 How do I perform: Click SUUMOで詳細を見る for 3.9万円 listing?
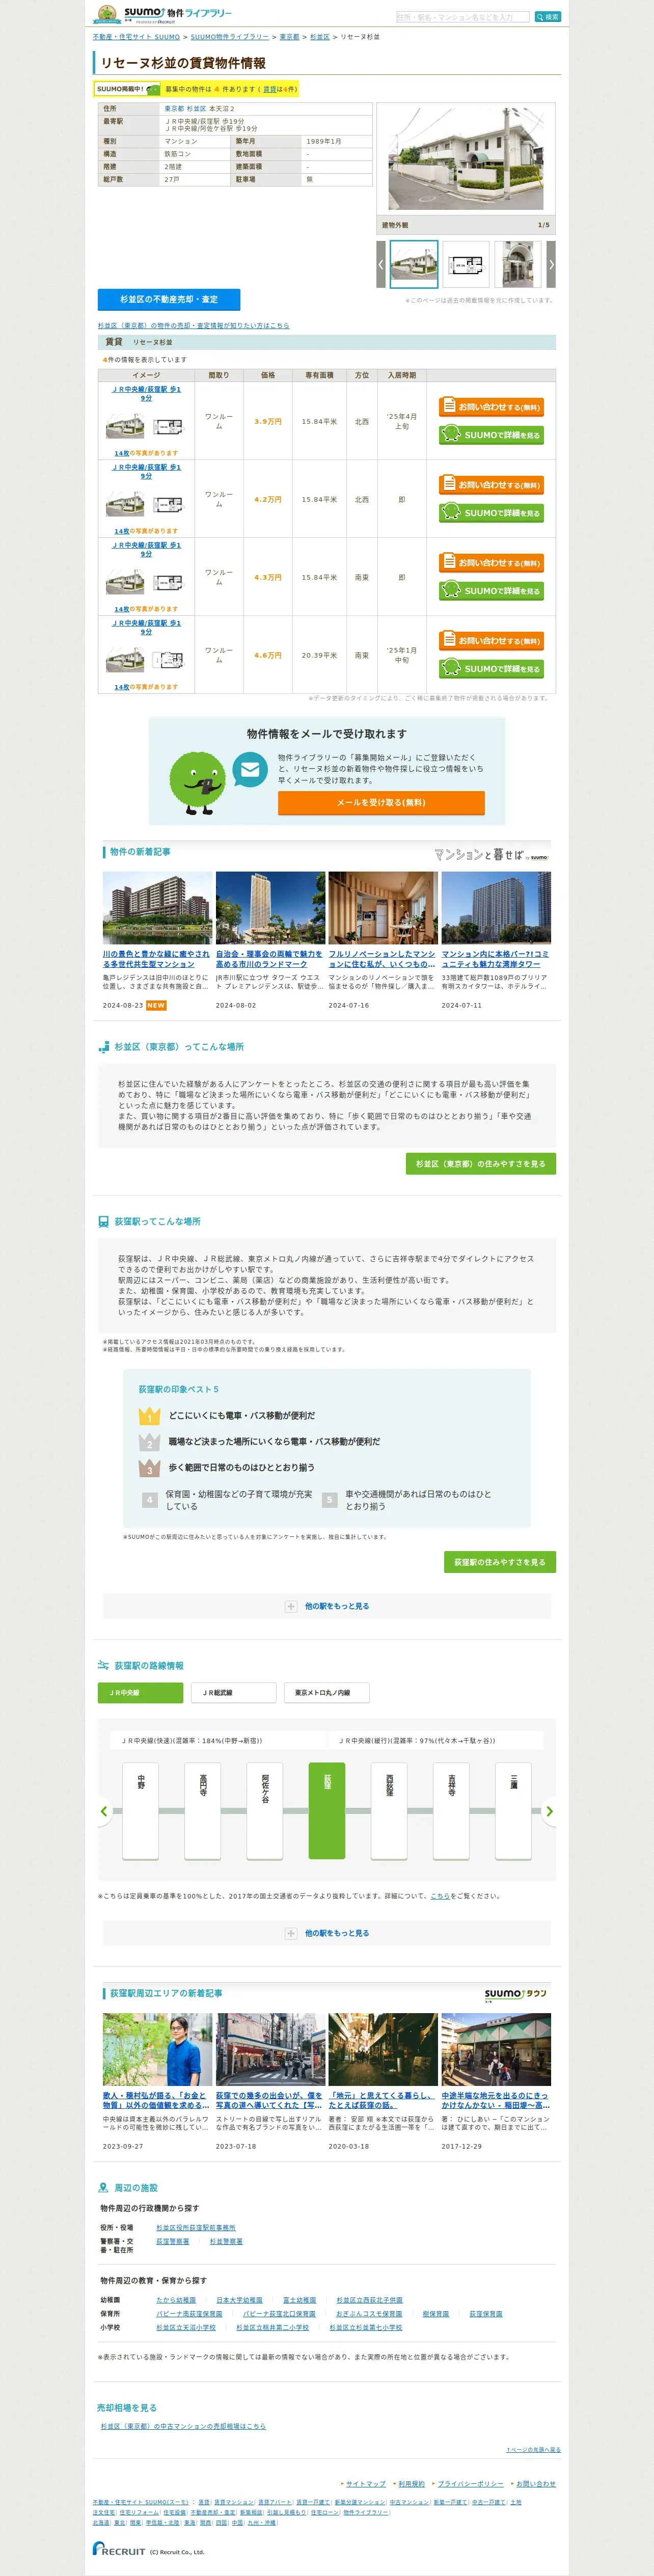click(491, 435)
